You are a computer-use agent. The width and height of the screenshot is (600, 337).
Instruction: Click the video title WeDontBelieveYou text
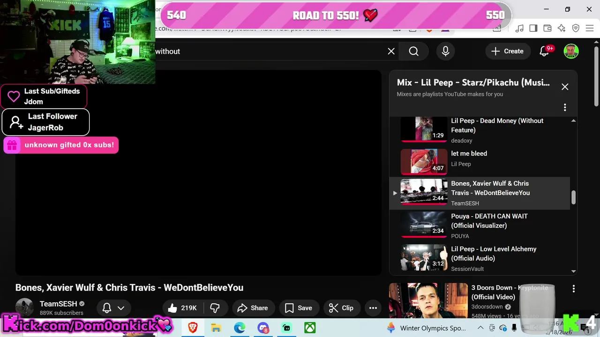(x=129, y=288)
